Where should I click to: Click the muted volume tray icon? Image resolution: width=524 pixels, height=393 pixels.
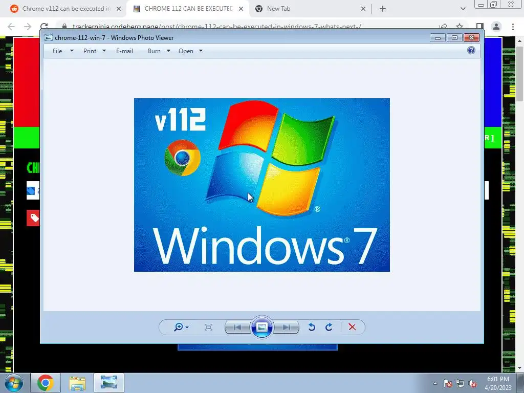472,384
